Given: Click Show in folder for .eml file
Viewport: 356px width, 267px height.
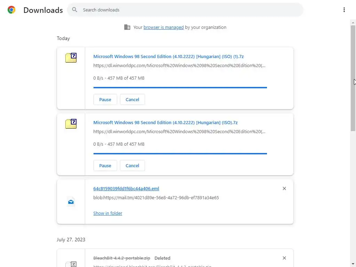Looking at the screenshot, I should 108,213.
